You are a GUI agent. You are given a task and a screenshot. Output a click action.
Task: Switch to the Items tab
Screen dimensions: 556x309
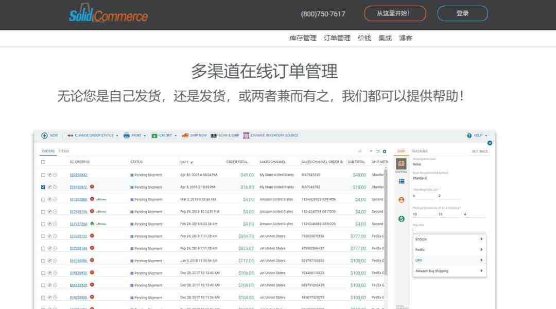[x=64, y=151]
